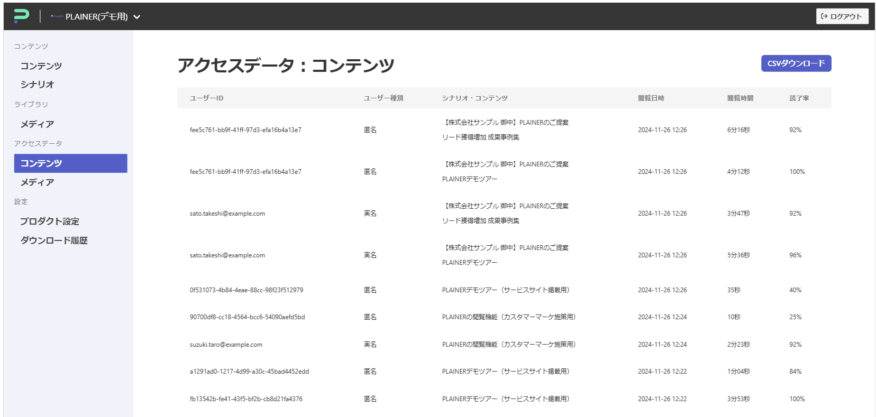Viewport: 876px width, 417px height.
Task: Click the 35秒 viewing time cell
Action: (734, 290)
